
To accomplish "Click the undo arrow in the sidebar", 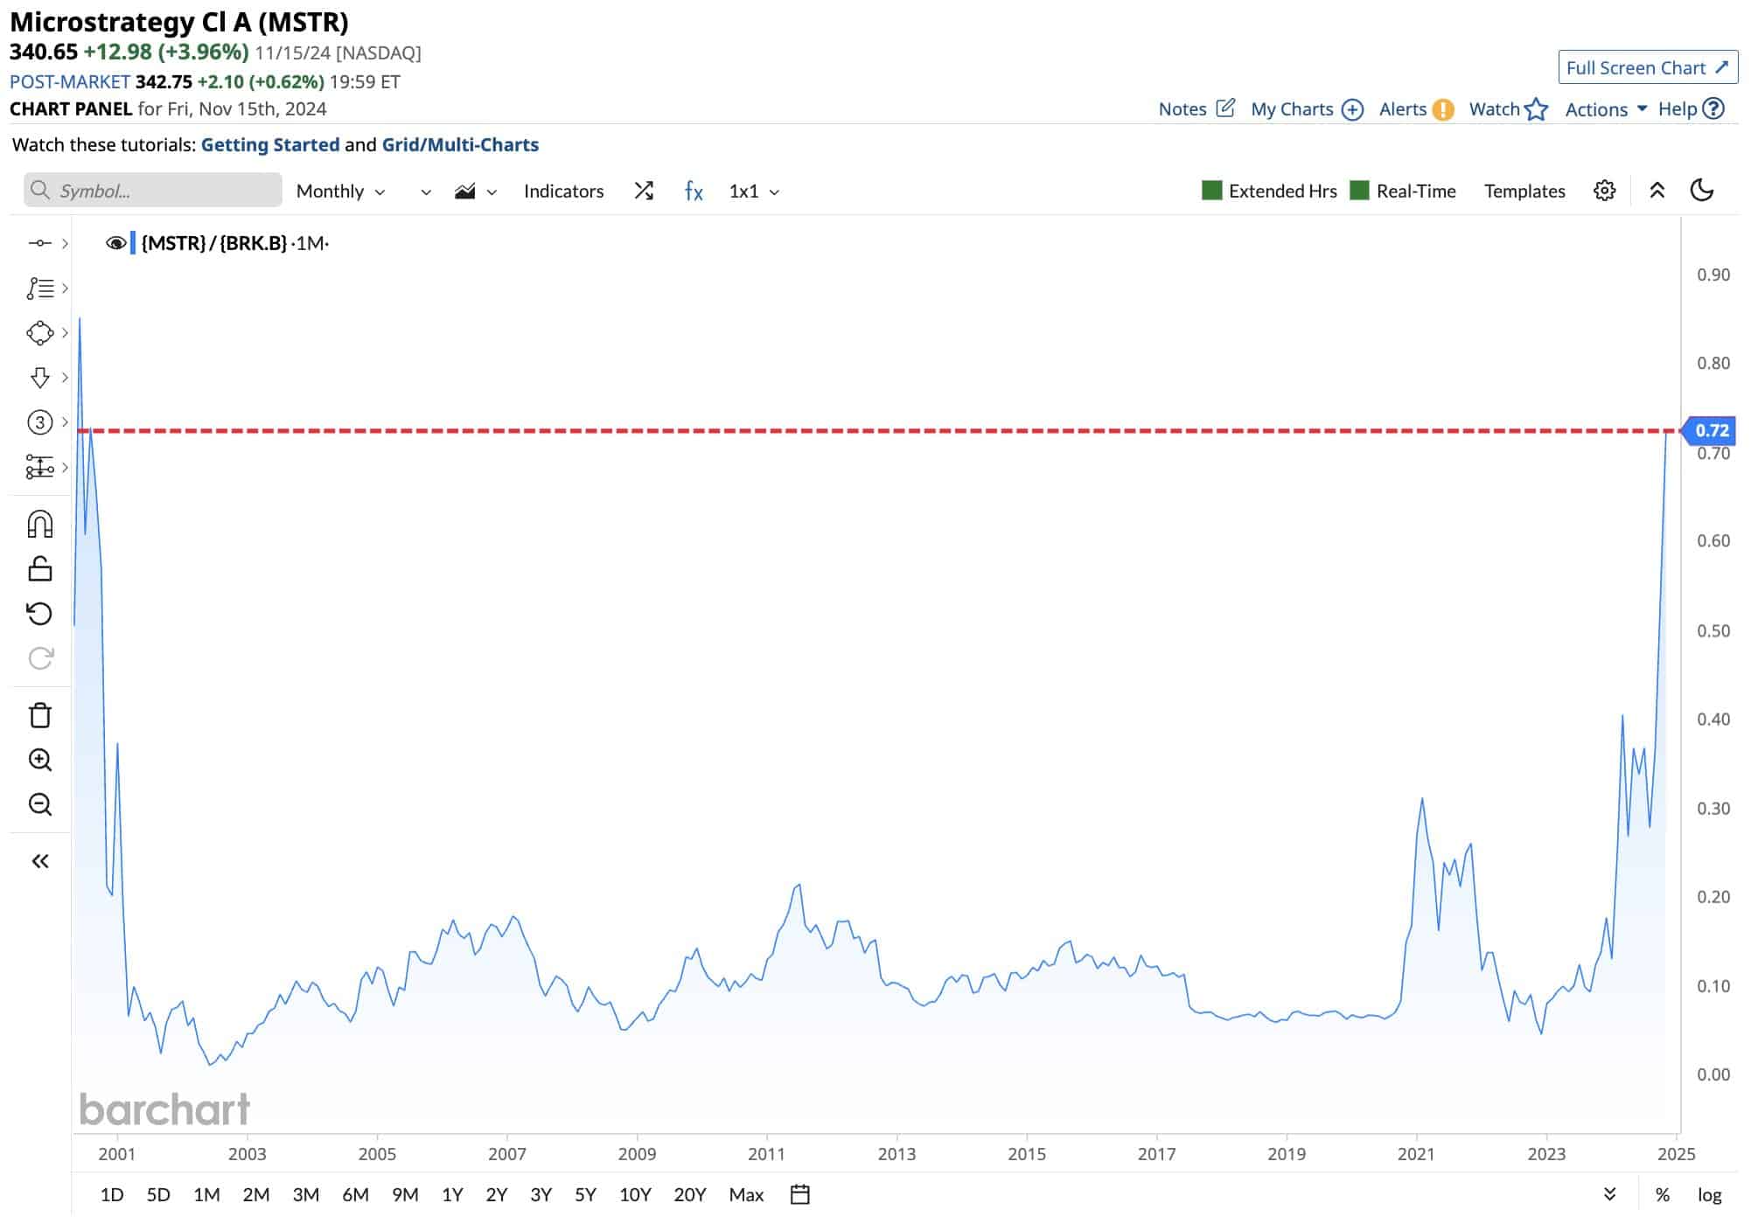I will (40, 614).
